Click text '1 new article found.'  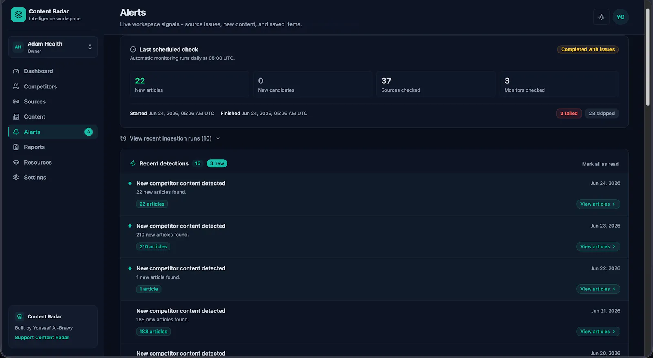point(158,277)
